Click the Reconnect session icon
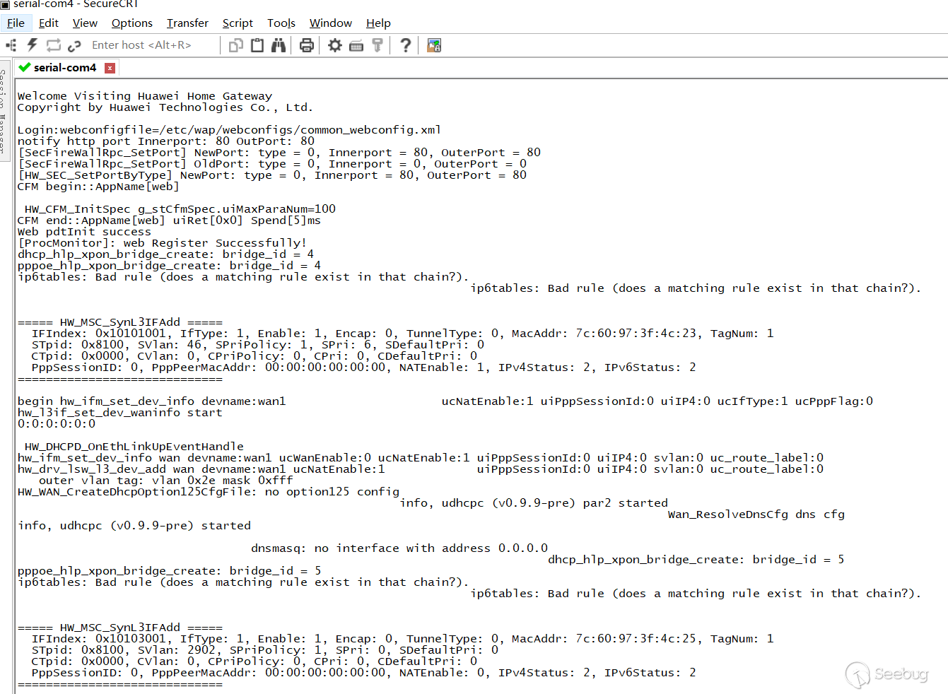 (x=54, y=45)
